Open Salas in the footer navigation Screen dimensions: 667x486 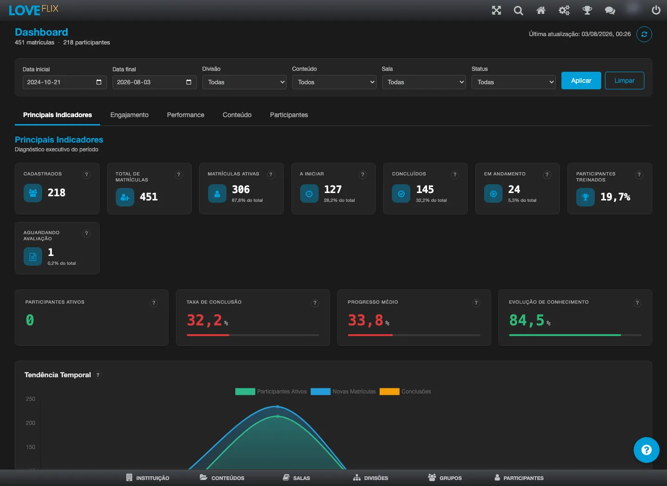tap(296, 478)
